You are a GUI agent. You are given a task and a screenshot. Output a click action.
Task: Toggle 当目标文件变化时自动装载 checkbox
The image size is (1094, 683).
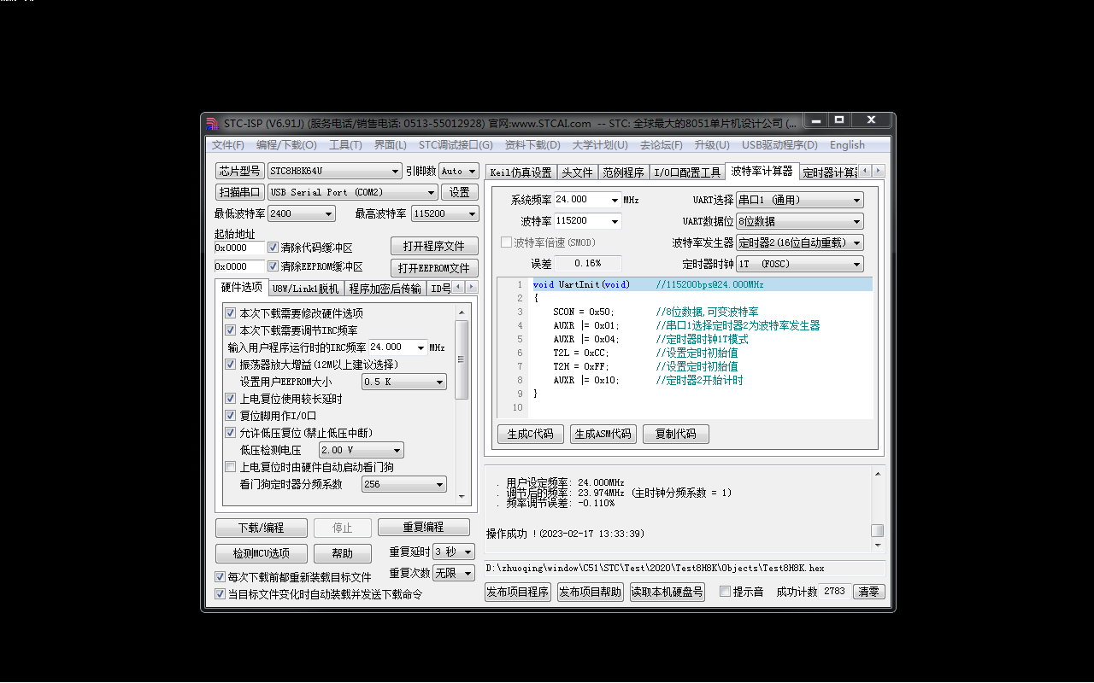(x=221, y=594)
